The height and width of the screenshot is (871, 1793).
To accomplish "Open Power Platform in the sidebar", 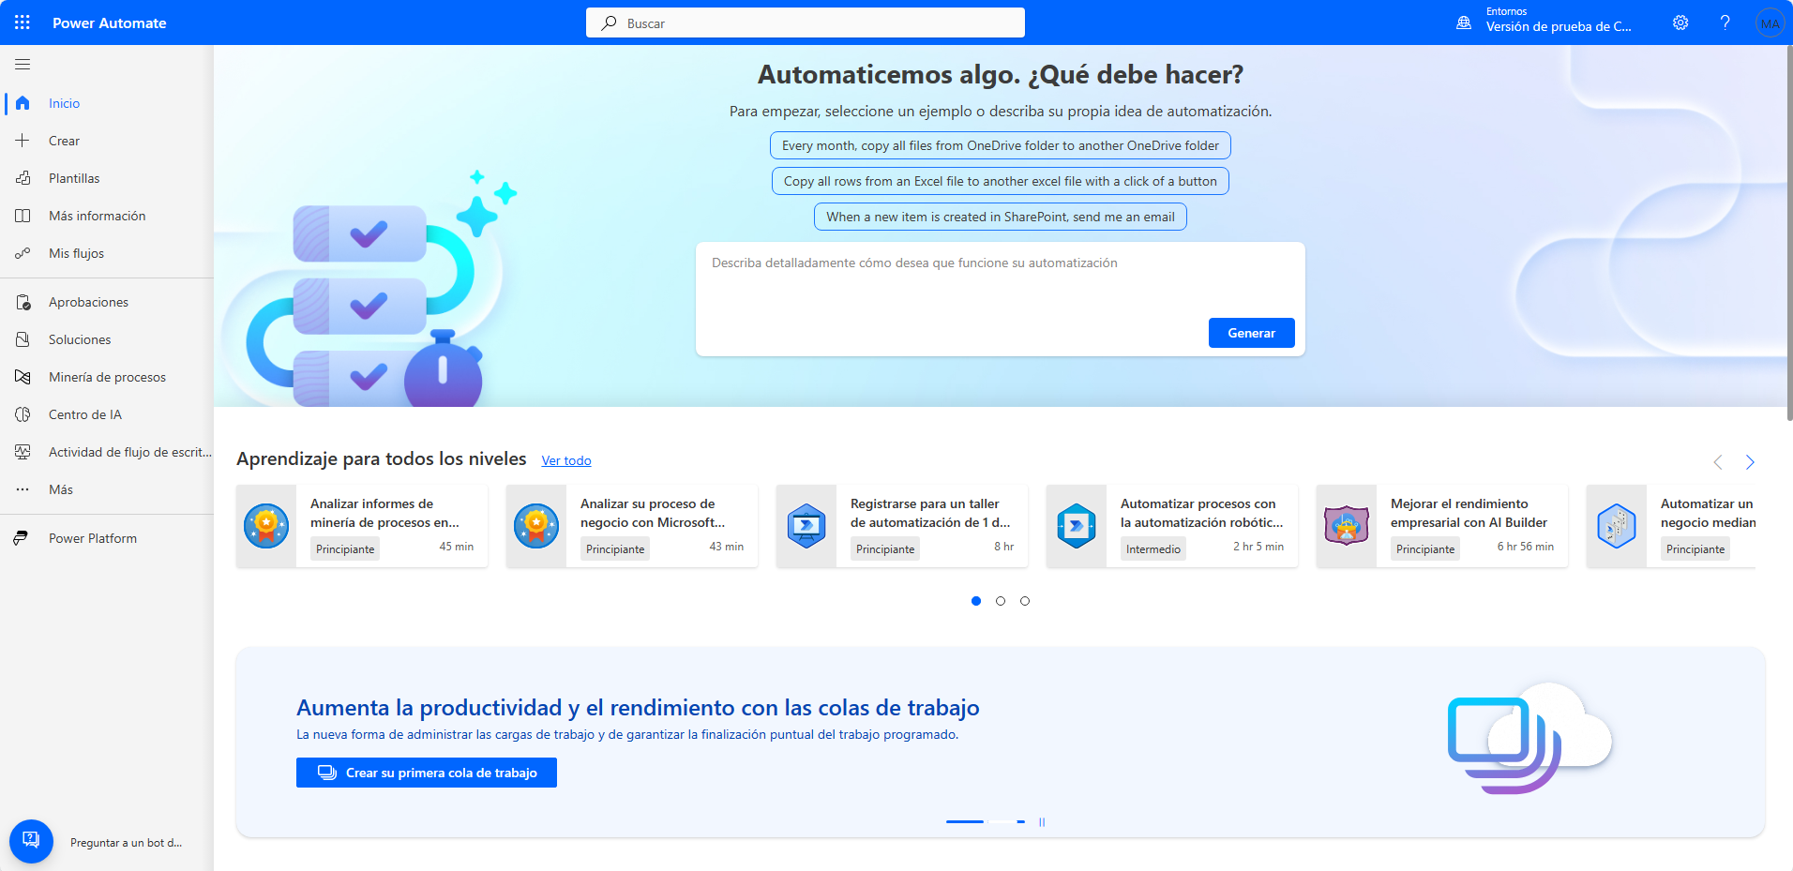I will (x=107, y=538).
